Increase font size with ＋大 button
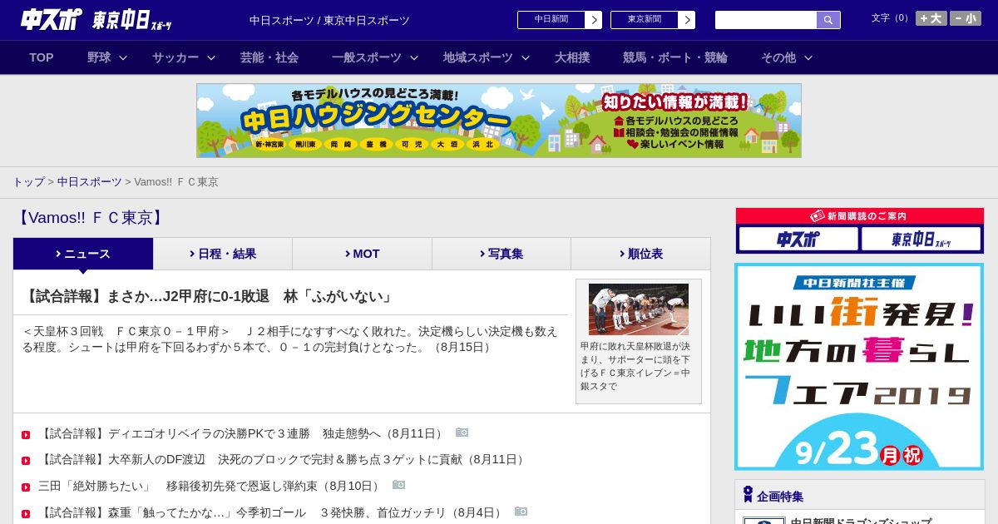Viewport: 998px width, 524px height. tap(931, 18)
